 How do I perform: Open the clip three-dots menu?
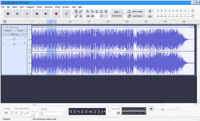click(191, 27)
